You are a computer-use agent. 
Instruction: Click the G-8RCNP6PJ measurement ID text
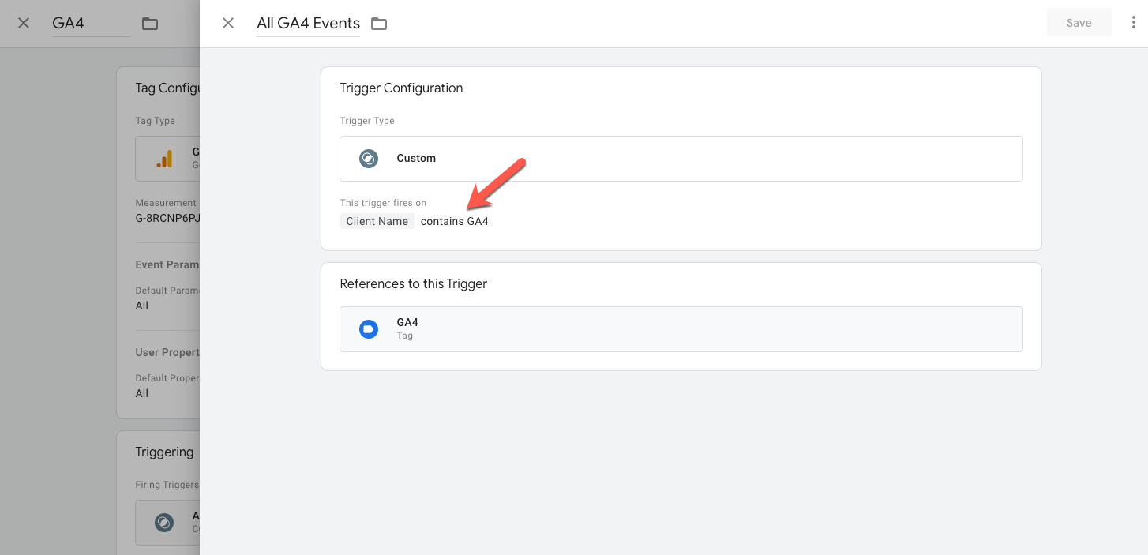point(167,218)
